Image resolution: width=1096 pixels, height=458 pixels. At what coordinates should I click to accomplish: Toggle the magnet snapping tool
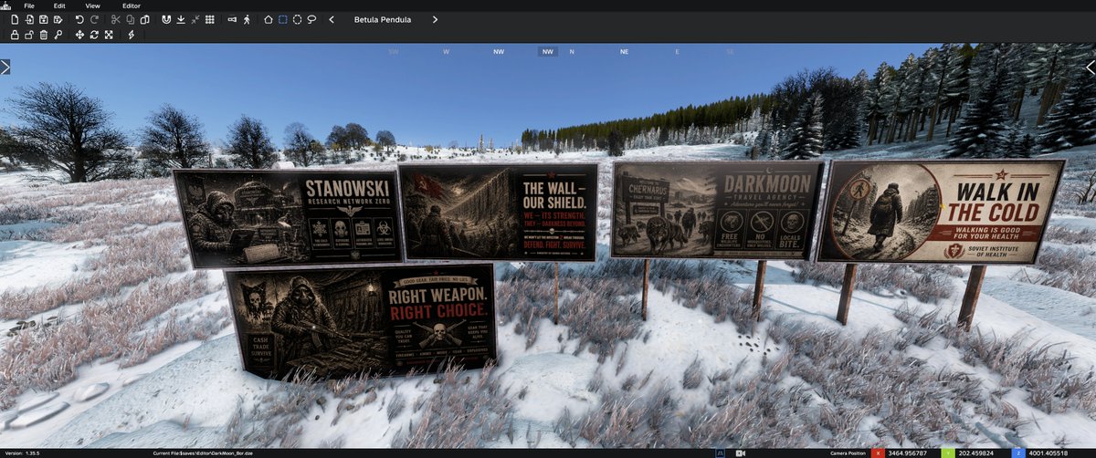(x=165, y=19)
